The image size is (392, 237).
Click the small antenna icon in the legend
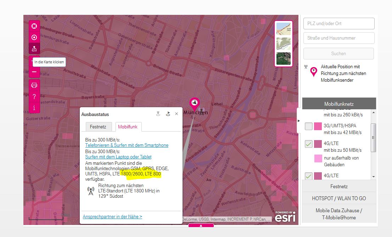[306, 67]
